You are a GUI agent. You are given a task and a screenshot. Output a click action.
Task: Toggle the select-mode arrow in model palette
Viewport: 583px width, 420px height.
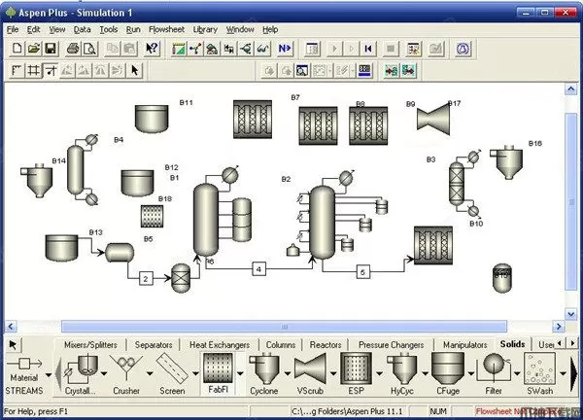pos(14,345)
